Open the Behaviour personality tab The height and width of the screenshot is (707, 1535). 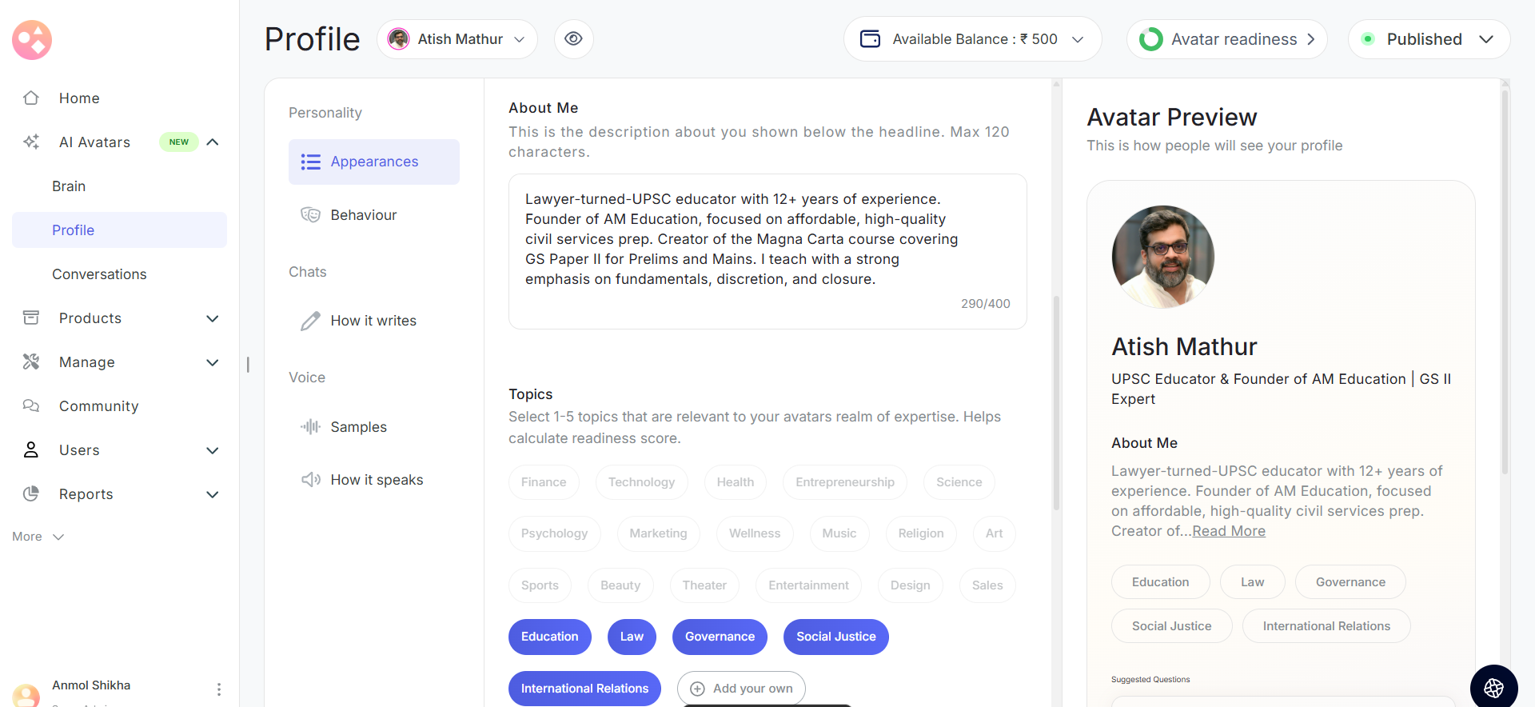[x=364, y=215]
